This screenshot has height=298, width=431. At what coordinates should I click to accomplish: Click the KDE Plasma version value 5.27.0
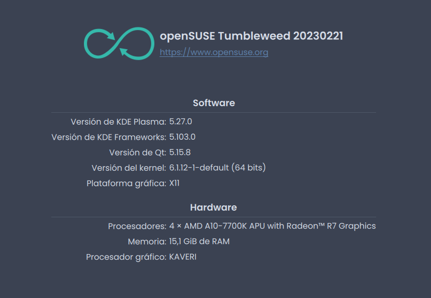tap(181, 122)
